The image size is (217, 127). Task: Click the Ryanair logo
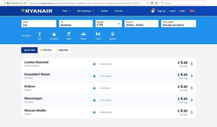(x=37, y=11)
